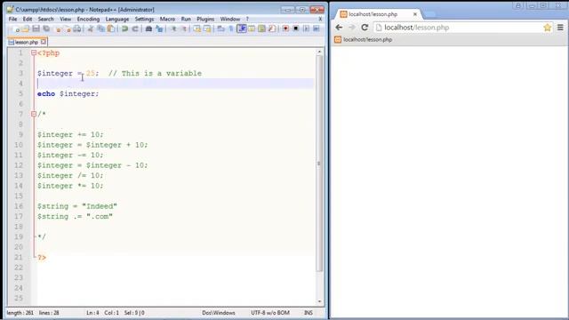Screen dimensions: 569x320
Task: Toggle INS mode in status bar
Action: point(309,312)
